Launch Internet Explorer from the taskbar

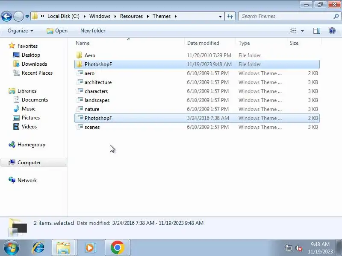pos(38,248)
